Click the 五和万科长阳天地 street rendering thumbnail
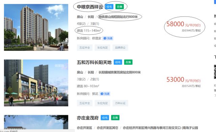The image size is (216, 132). 36,83
